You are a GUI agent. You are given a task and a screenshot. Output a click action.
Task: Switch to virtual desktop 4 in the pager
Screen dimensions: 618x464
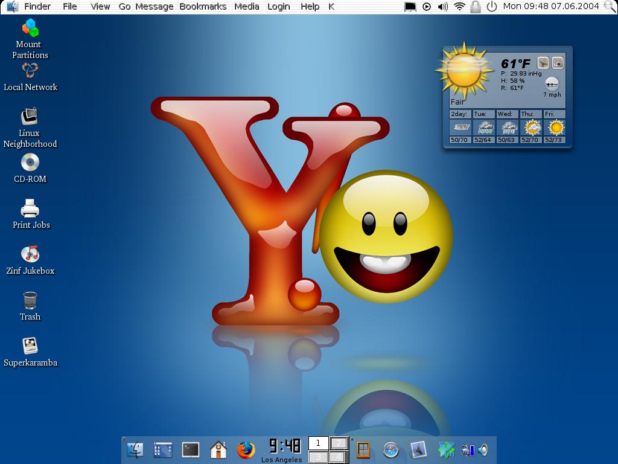(339, 457)
